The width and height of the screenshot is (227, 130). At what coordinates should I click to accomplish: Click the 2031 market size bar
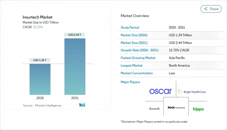(75, 67)
